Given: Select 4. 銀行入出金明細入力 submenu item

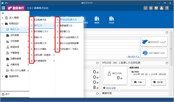Looking at the screenshot, I should pyautogui.click(x=69, y=37).
